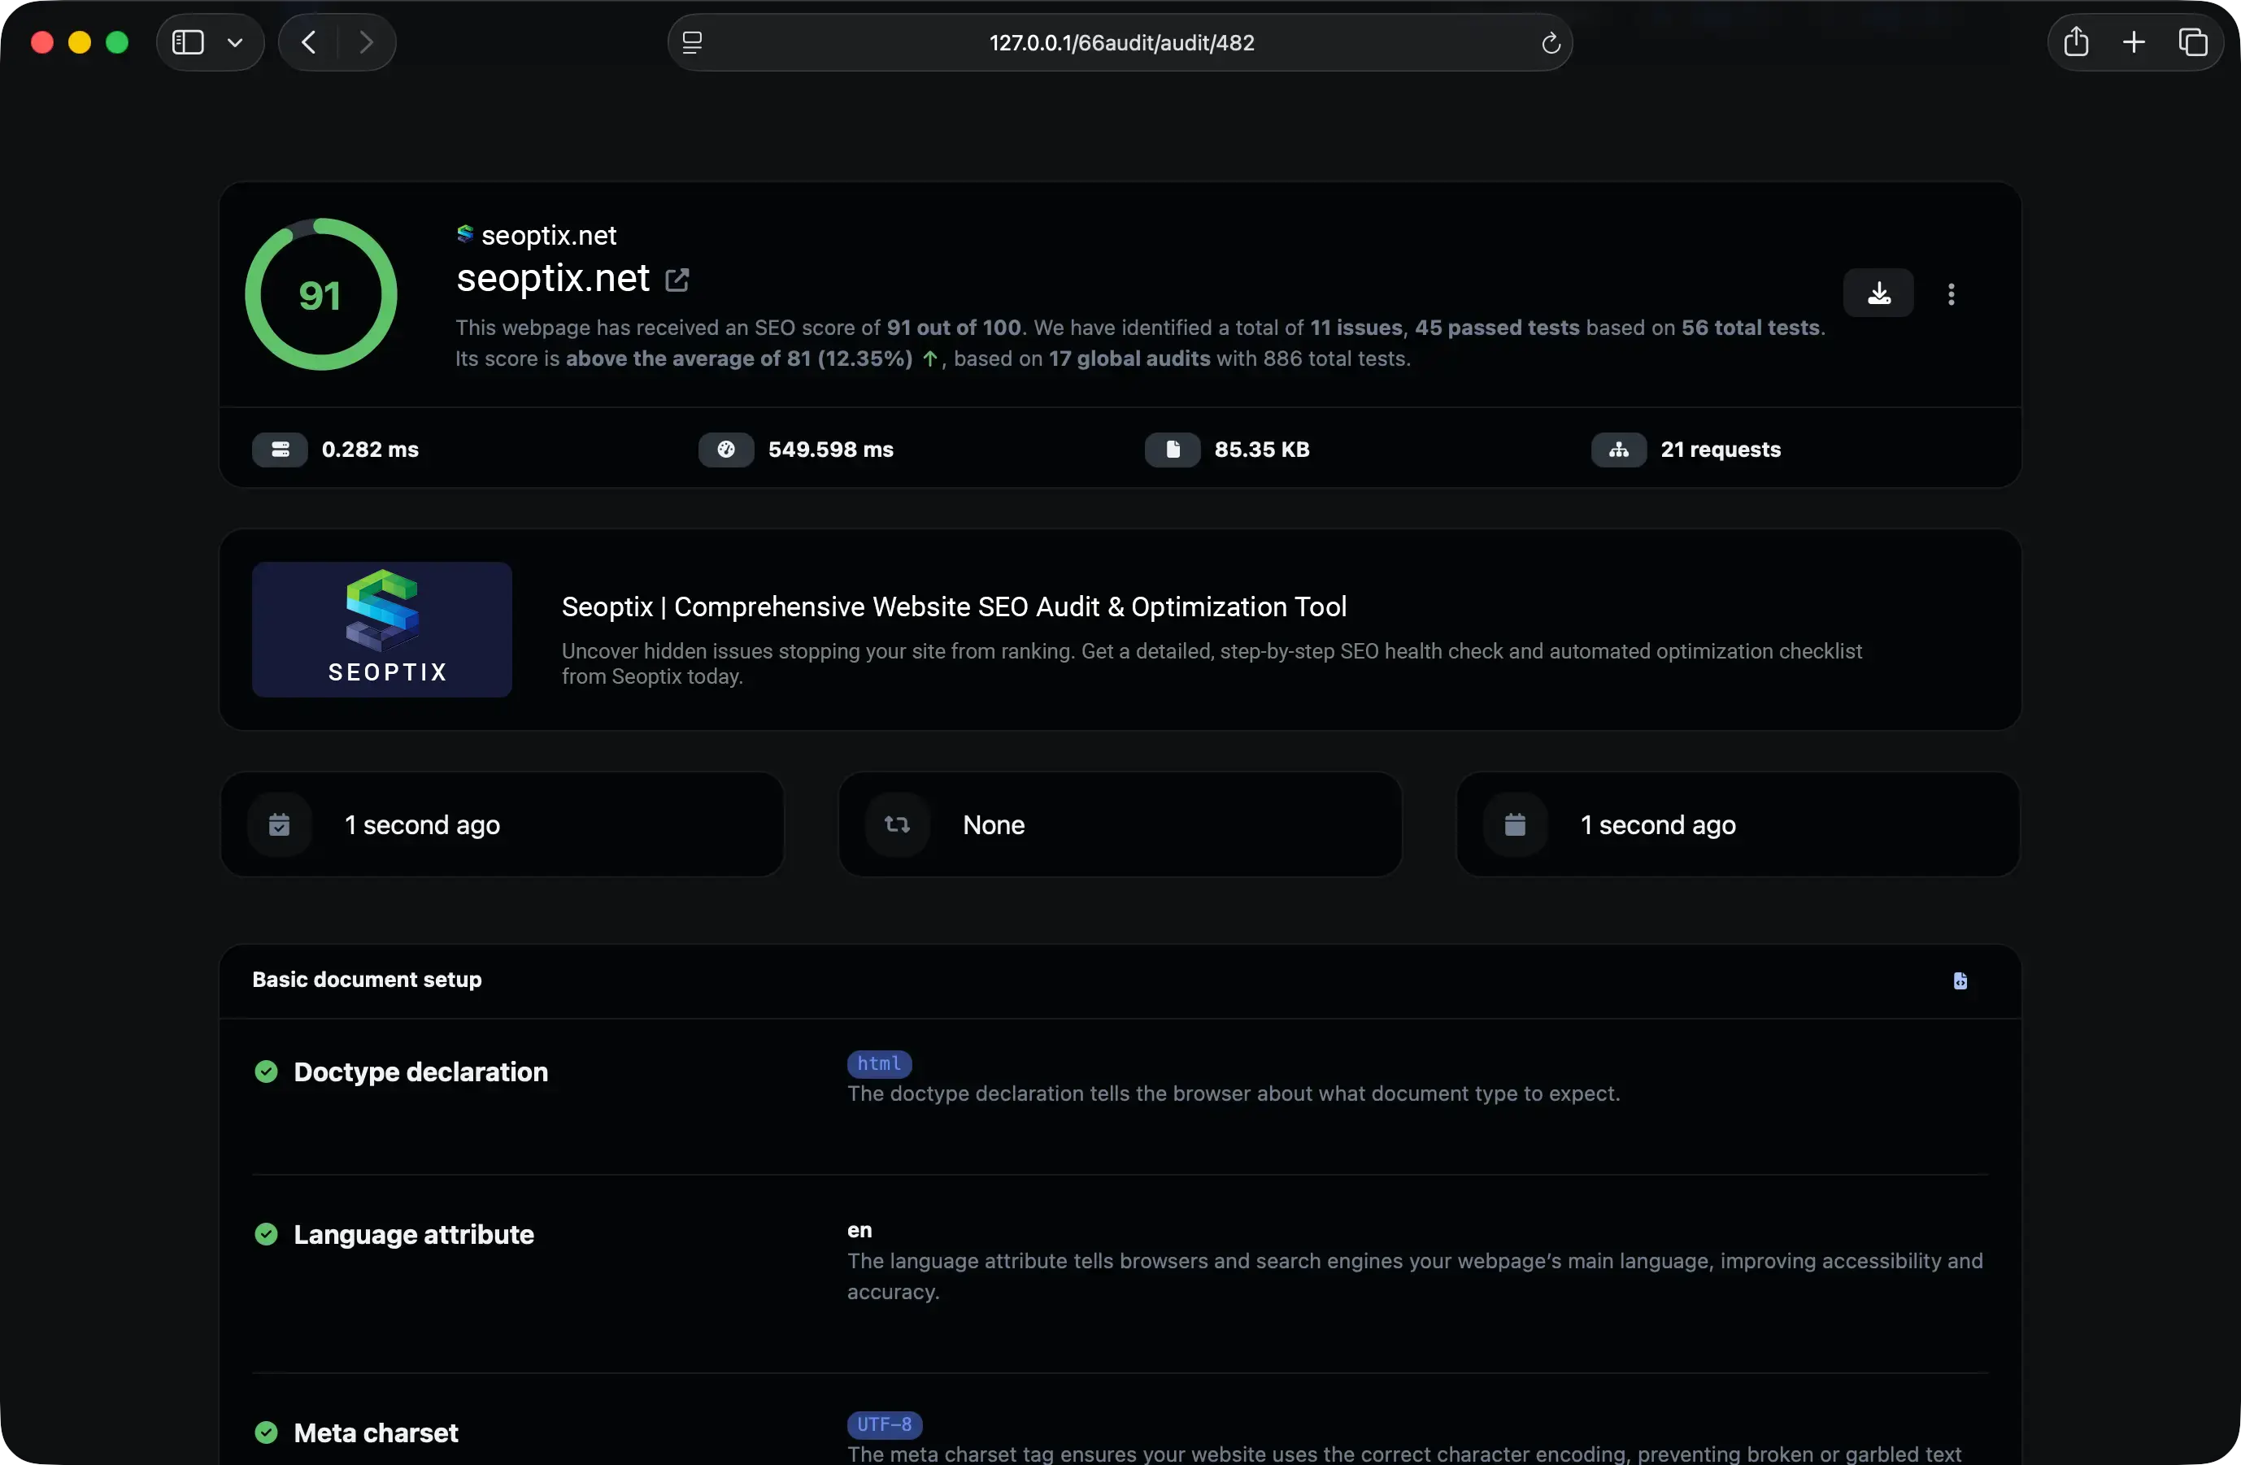The image size is (2241, 1465).
Task: Click the 'html' doctype code badge
Action: pyautogui.click(x=880, y=1063)
